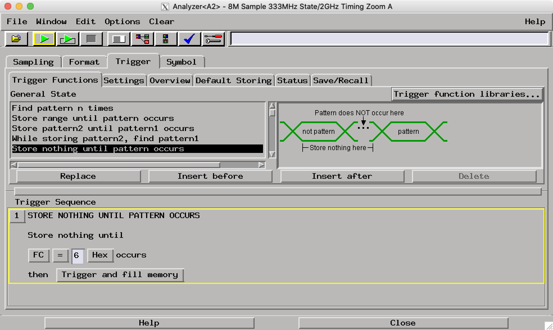Open the Options menu

pyautogui.click(x=122, y=21)
